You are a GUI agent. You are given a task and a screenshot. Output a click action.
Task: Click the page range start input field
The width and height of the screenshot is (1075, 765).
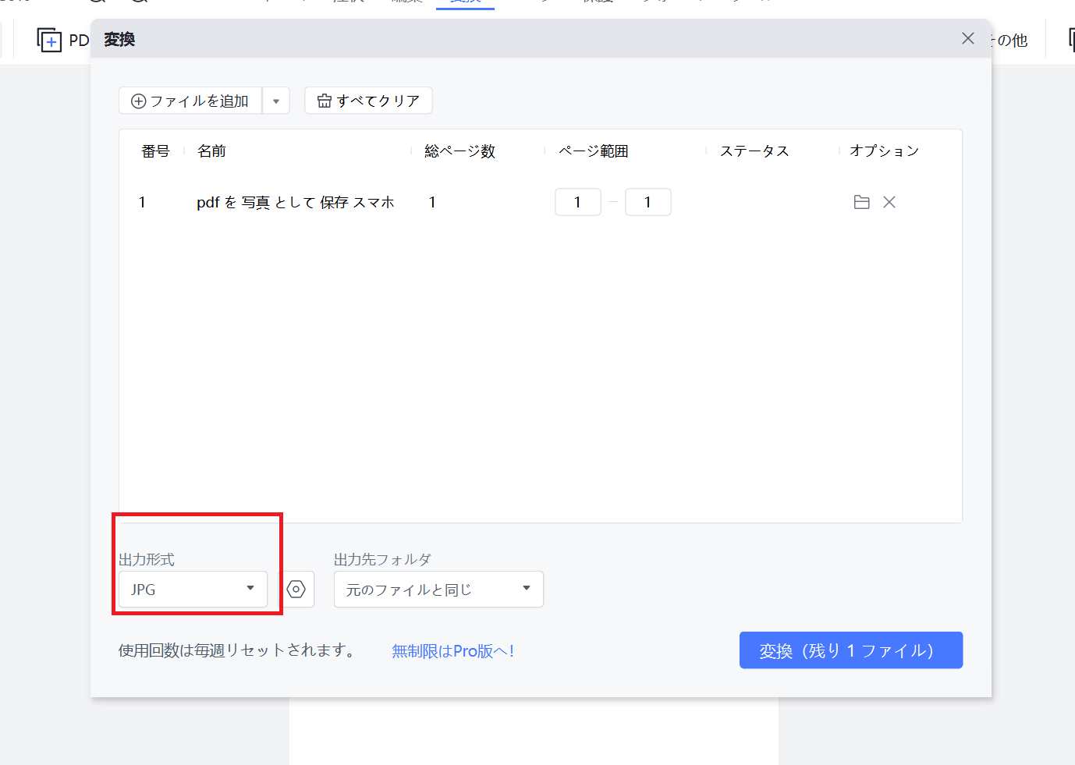click(x=577, y=201)
